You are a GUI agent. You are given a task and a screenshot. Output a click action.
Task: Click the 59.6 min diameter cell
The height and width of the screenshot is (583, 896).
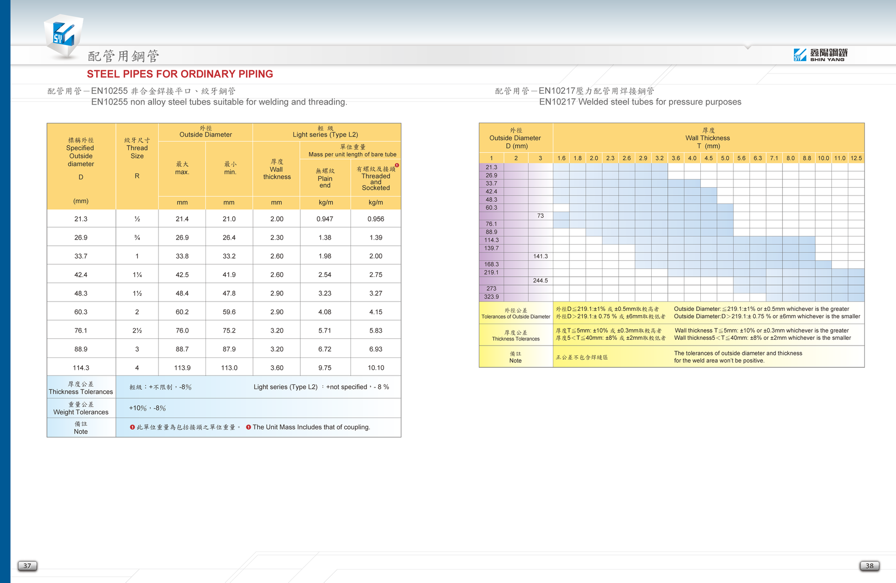point(229,312)
